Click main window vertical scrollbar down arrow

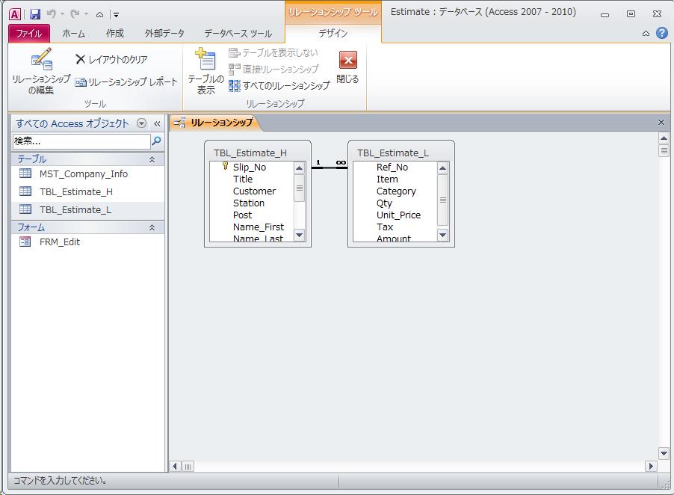click(x=664, y=453)
